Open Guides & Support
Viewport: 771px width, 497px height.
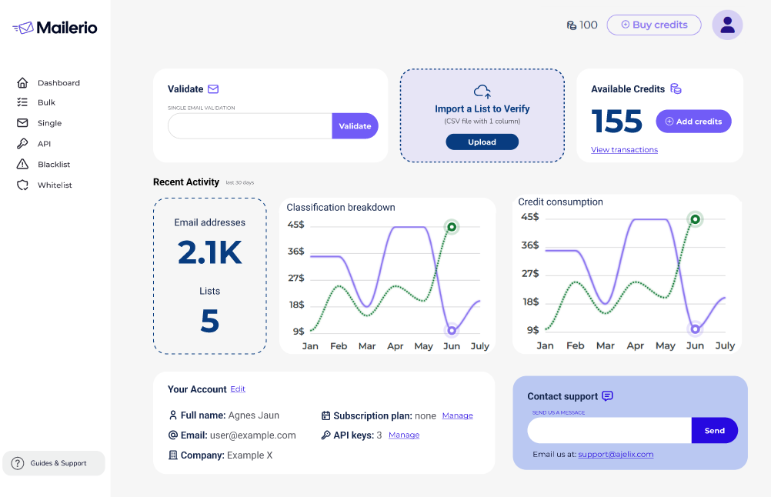point(54,463)
